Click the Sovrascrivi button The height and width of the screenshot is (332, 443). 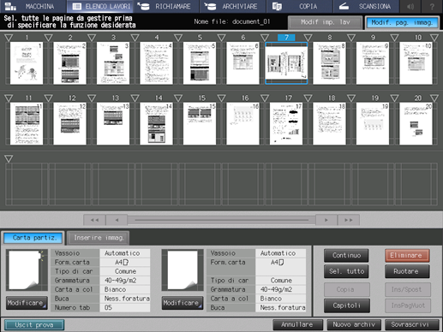tap(411, 324)
